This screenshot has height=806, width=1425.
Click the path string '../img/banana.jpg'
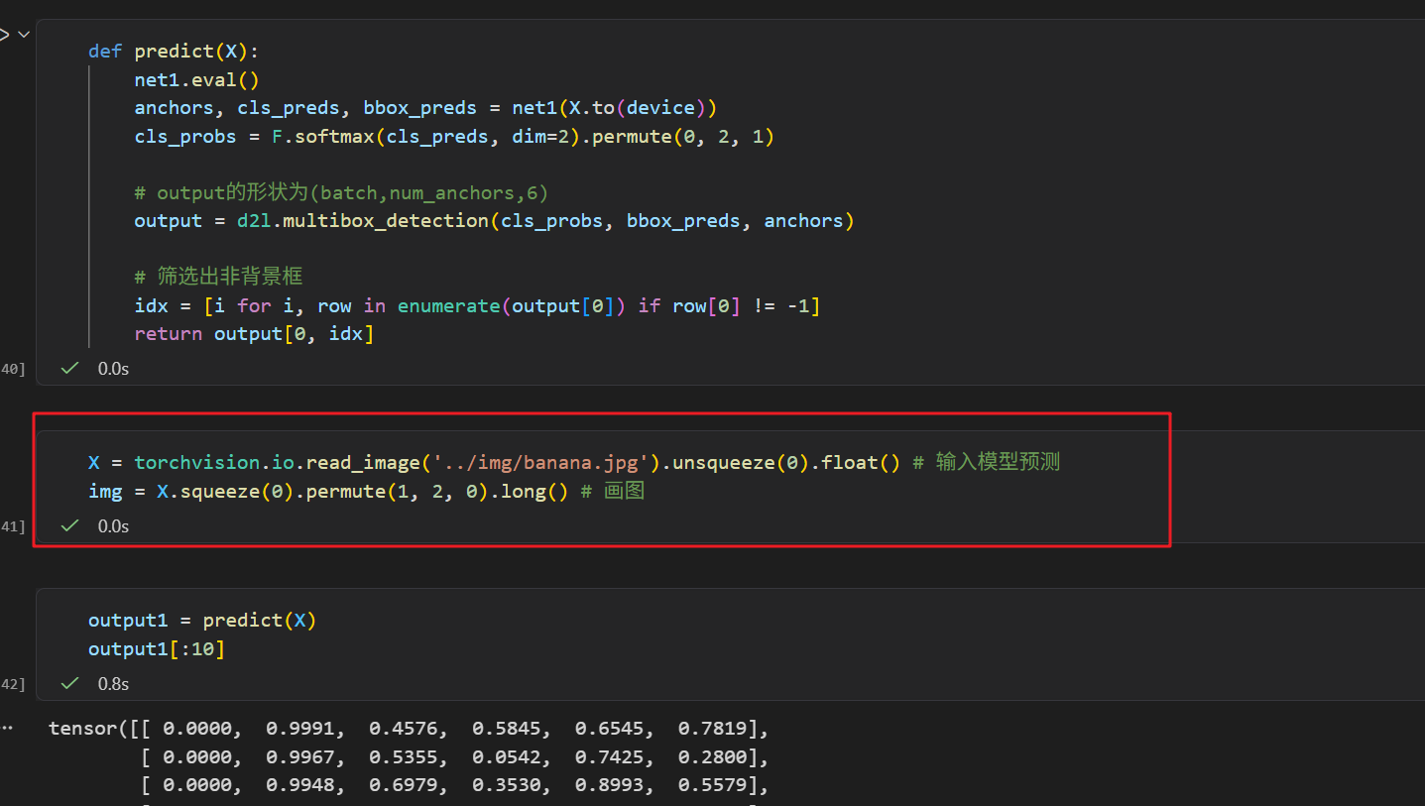click(x=539, y=462)
